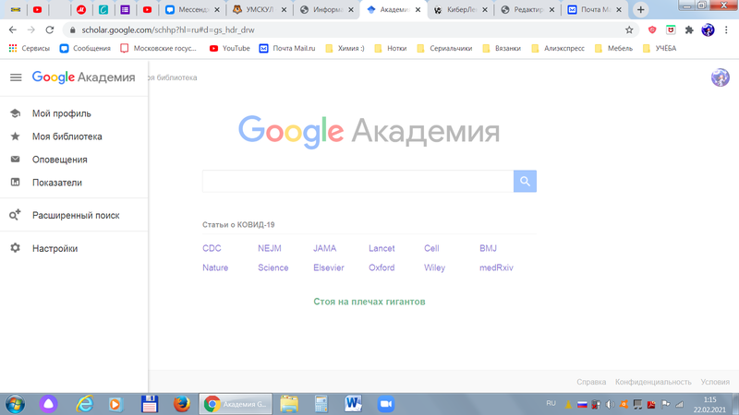Viewport: 739px width, 415px height.
Task: Open Zoom from the taskbar
Action: (x=385, y=404)
